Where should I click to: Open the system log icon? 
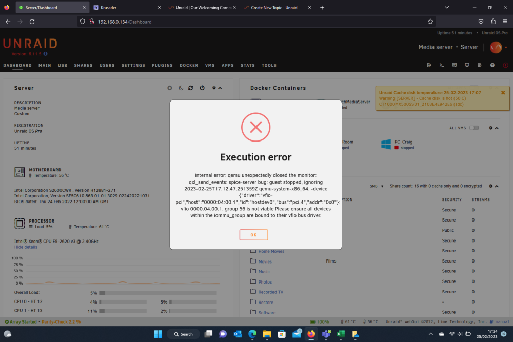pos(480,65)
